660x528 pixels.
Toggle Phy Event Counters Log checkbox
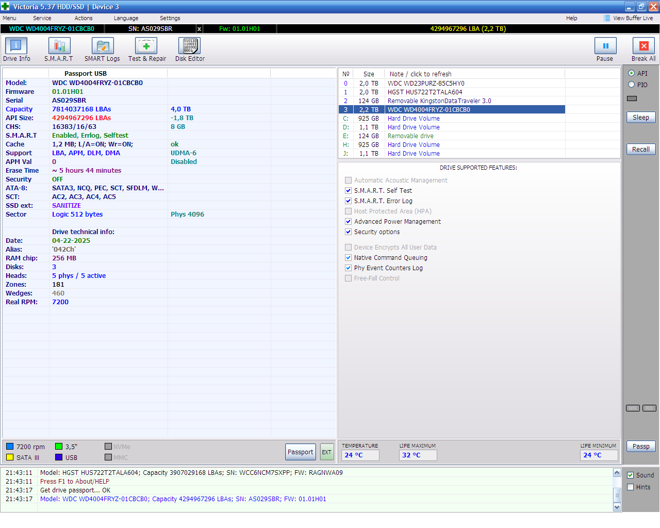coord(349,268)
